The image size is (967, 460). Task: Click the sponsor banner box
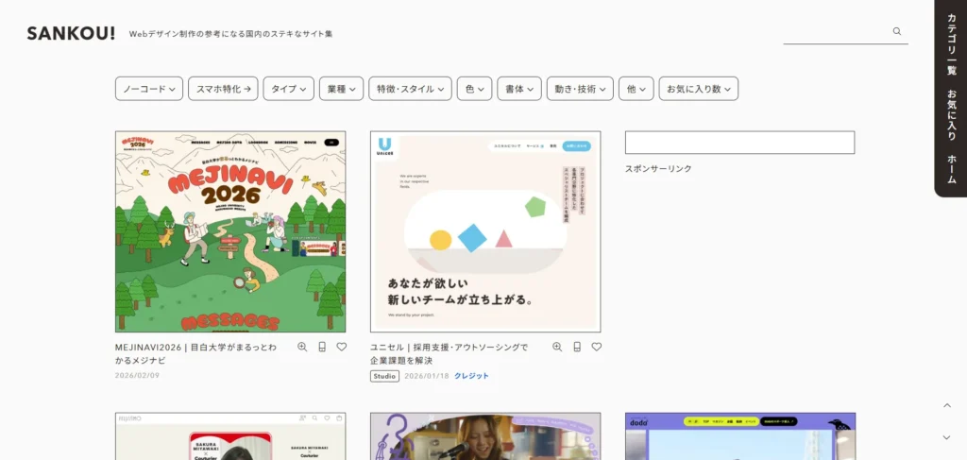(x=740, y=143)
